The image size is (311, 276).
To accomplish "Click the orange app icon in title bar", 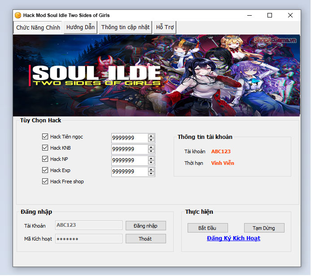I will pos(18,15).
